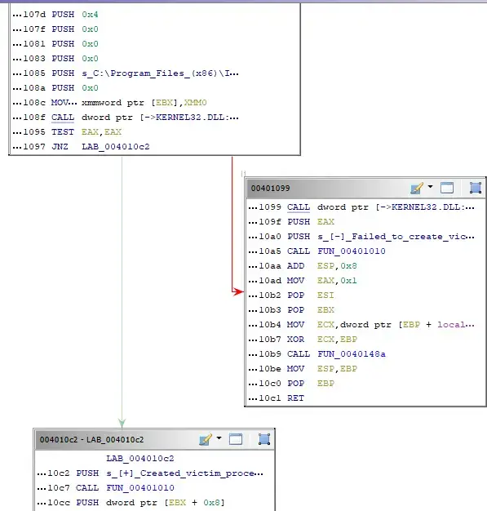Click the full-view window icon in LAB_004010c2 block header
487x511 pixels.
click(236, 439)
